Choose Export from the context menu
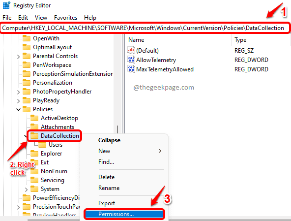291x221 pixels. tap(107, 203)
